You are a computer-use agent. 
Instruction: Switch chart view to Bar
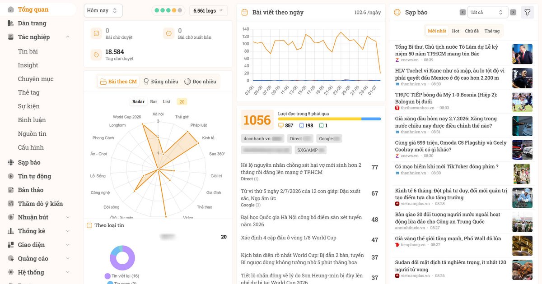154,101
